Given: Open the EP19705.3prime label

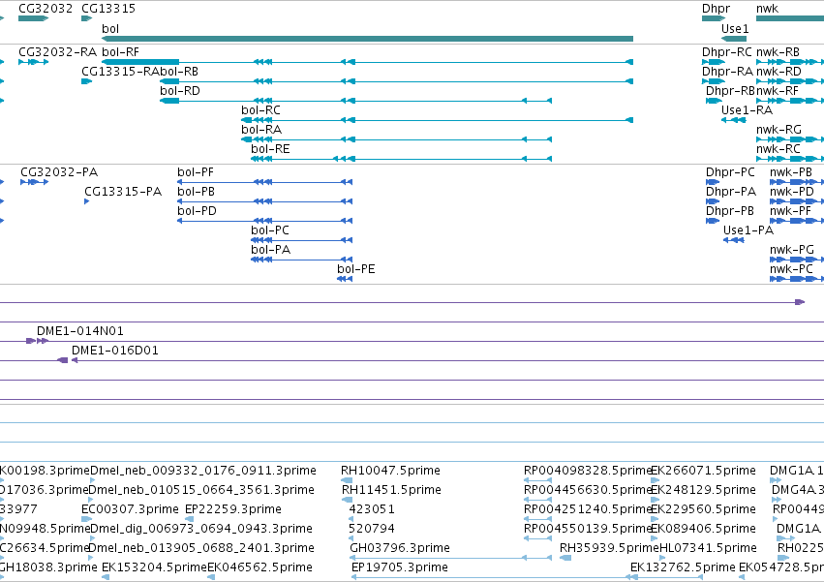Looking at the screenshot, I should [400, 567].
